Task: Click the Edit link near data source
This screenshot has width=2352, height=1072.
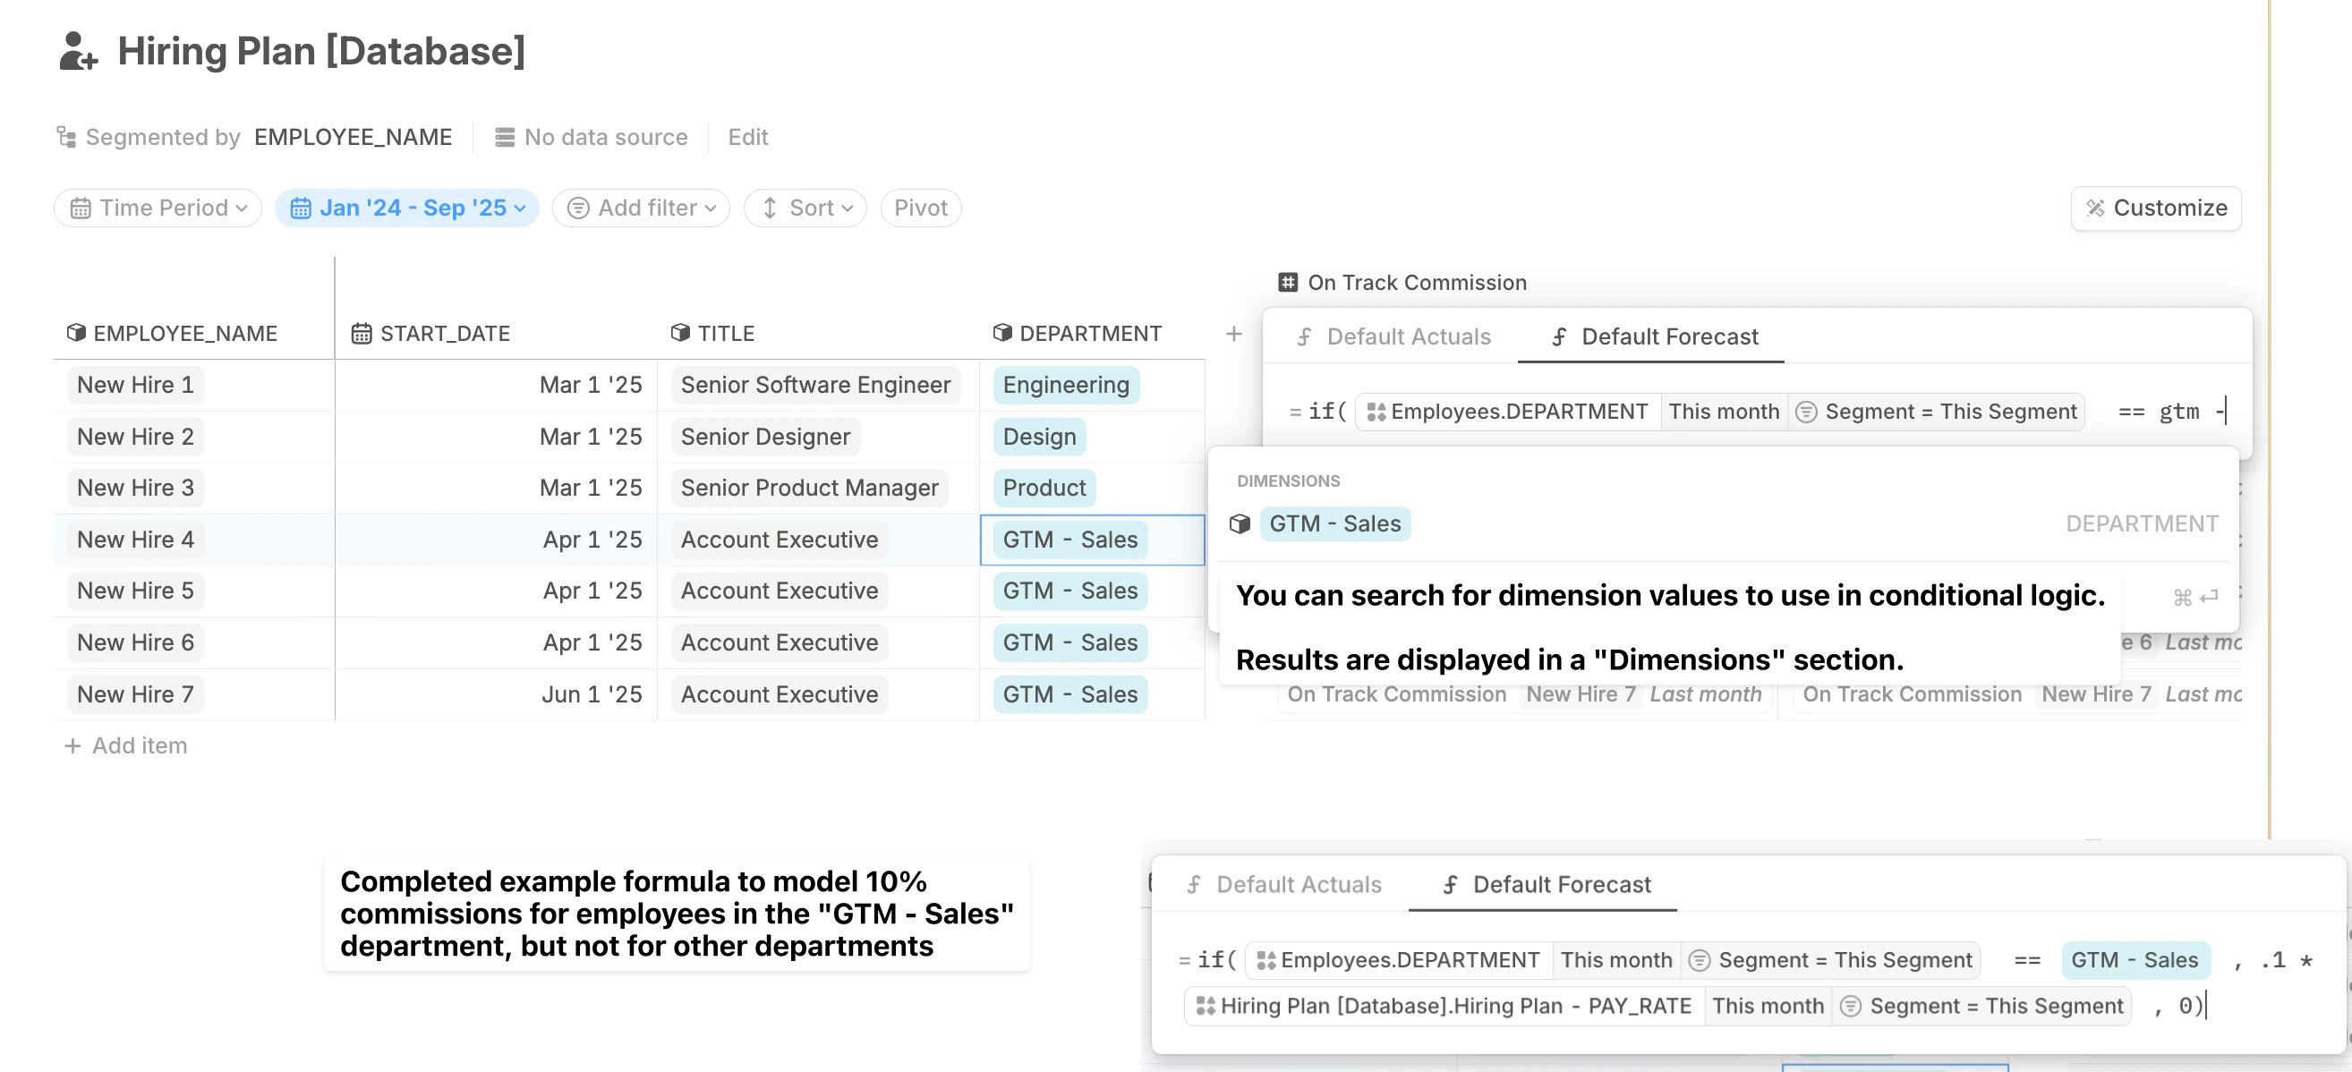Action: point(747,137)
